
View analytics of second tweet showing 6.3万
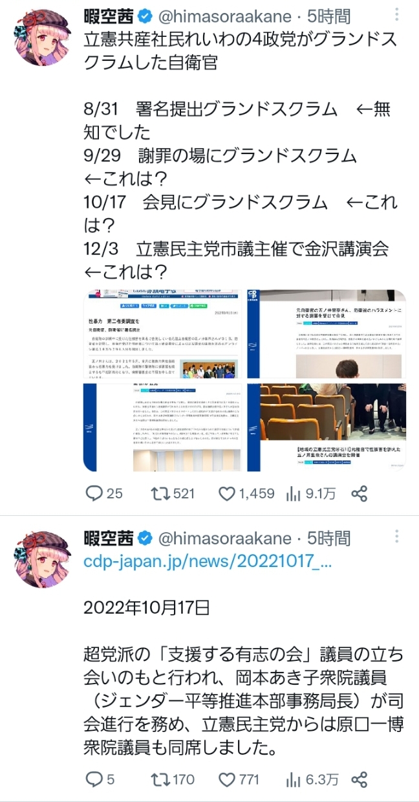coord(312,779)
